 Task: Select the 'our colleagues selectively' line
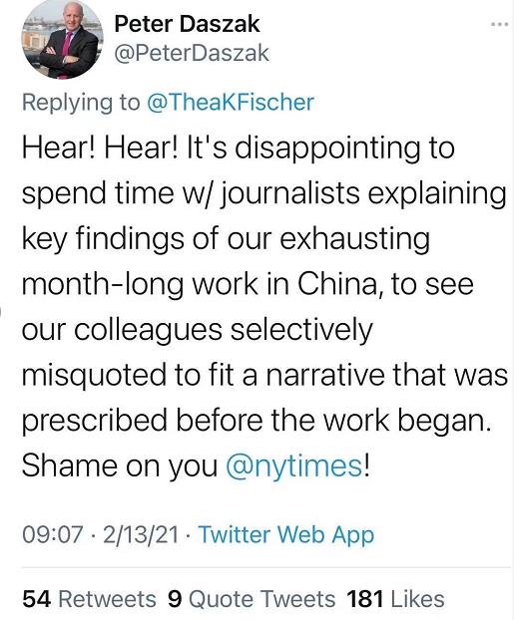pos(198,330)
